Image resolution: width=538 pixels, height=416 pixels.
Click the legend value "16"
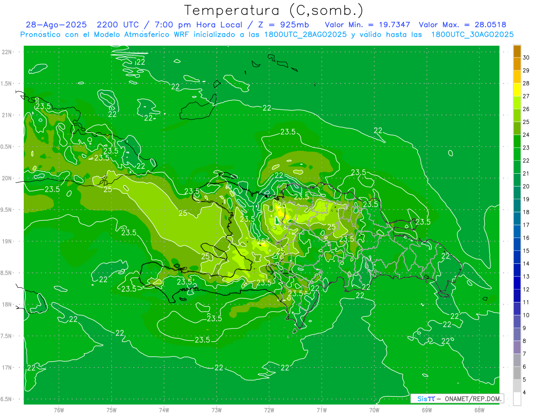(527, 238)
